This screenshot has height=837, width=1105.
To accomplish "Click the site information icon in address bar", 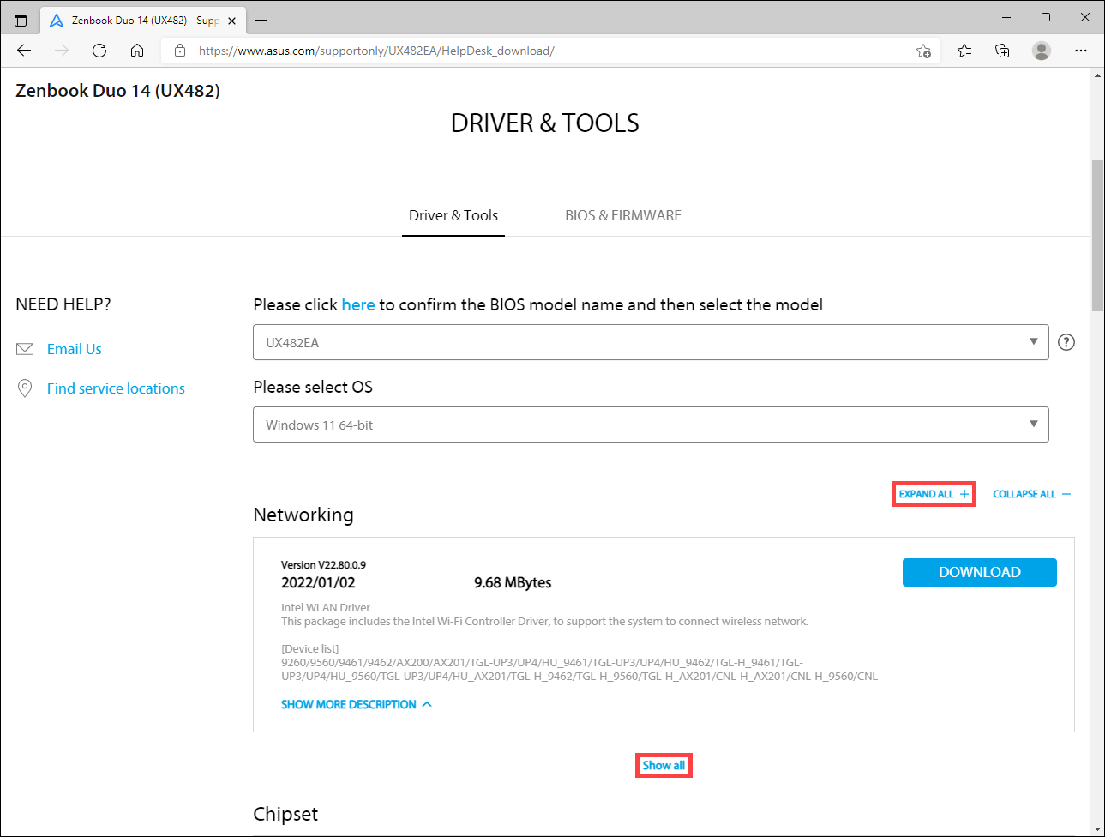I will [179, 51].
